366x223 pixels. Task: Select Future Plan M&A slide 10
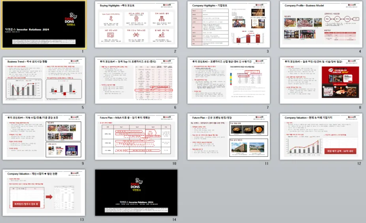coord(136,137)
